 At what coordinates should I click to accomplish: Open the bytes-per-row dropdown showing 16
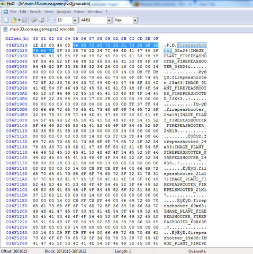[75, 20]
